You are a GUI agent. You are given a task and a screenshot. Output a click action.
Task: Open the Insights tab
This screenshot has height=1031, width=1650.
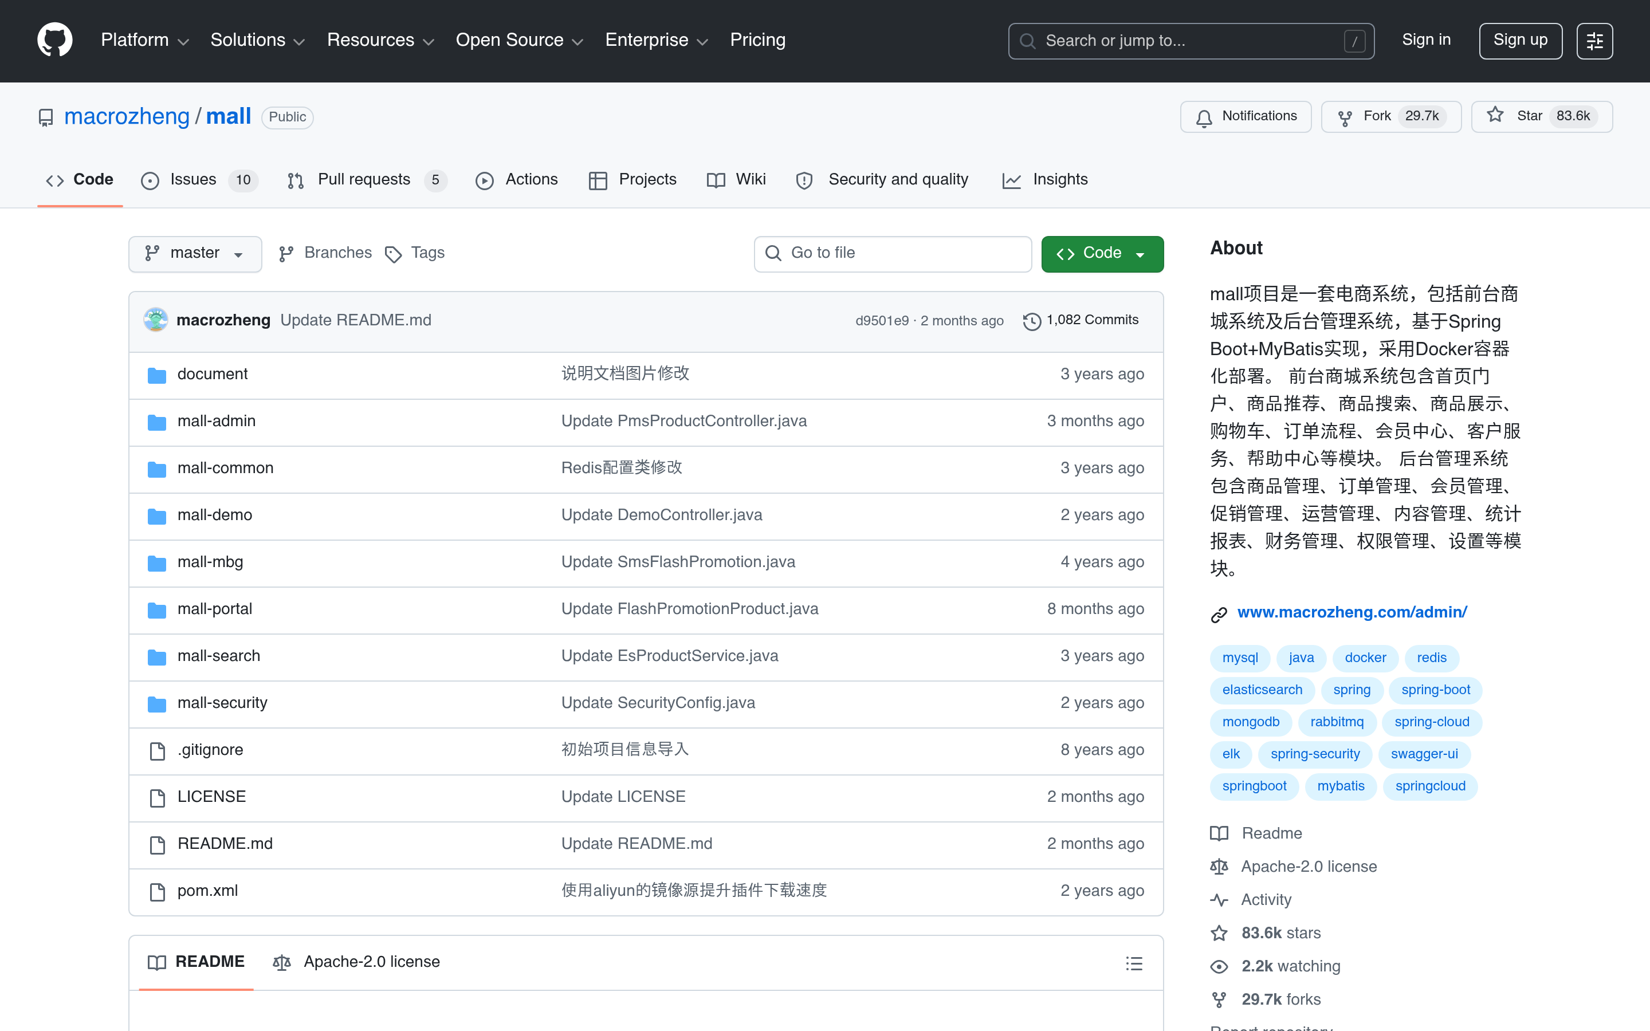(1045, 180)
